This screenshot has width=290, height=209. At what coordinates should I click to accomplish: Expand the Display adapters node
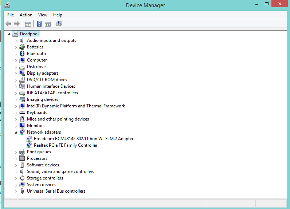pyautogui.click(x=16, y=74)
